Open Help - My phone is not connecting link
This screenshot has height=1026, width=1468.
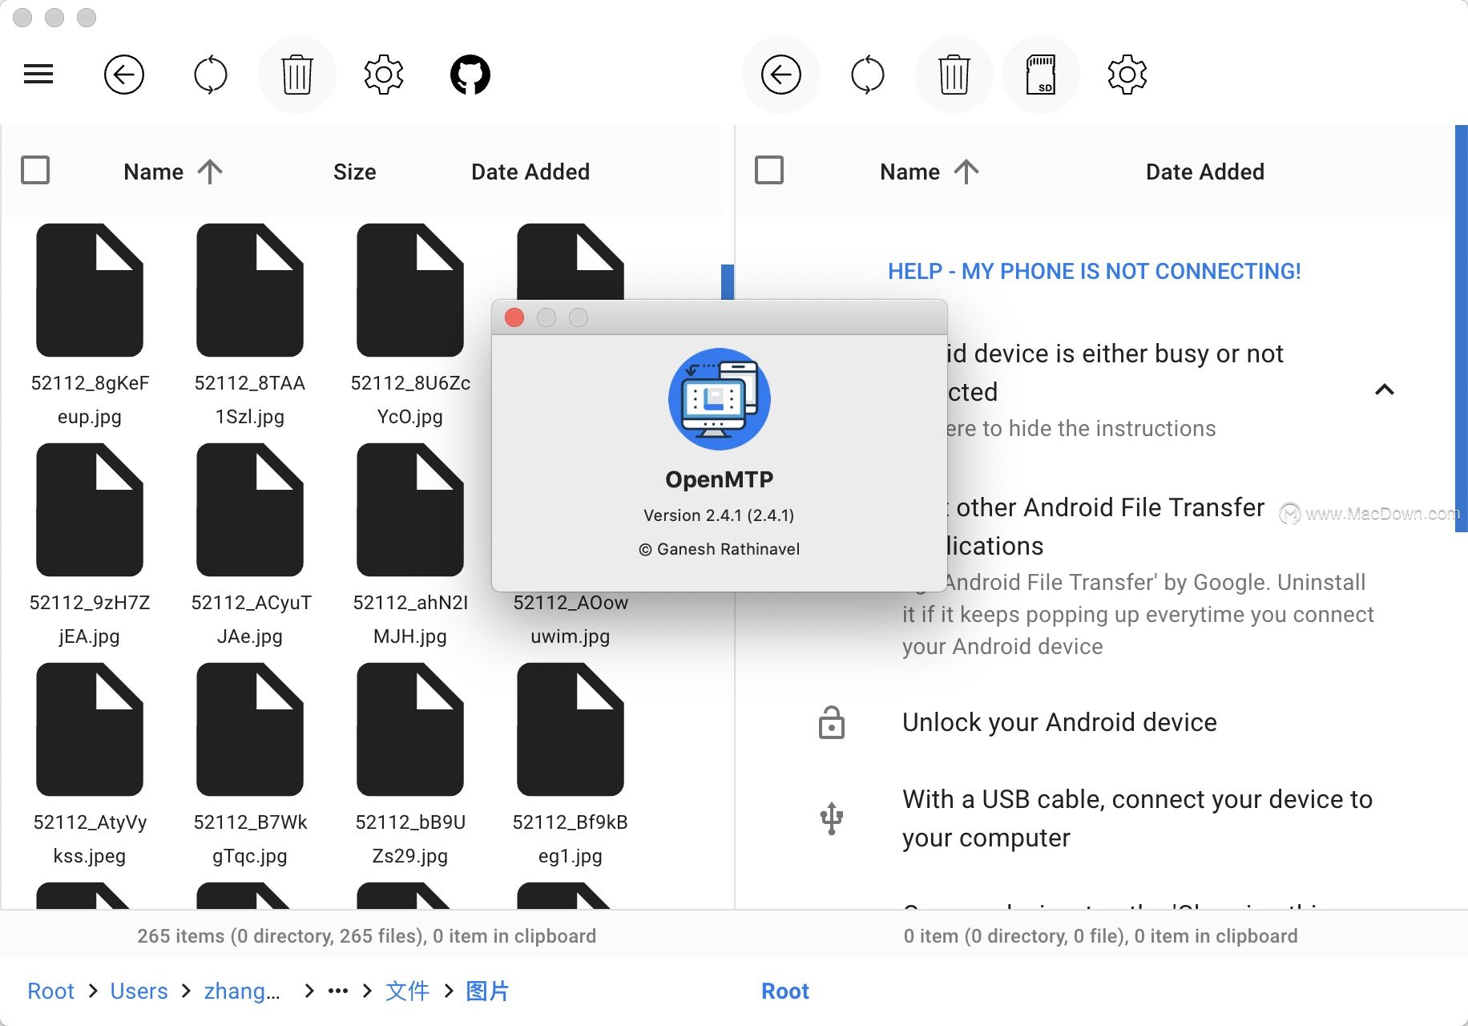pos(1095,271)
